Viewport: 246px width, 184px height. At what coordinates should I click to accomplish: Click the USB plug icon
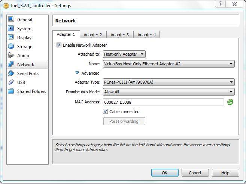point(11,82)
